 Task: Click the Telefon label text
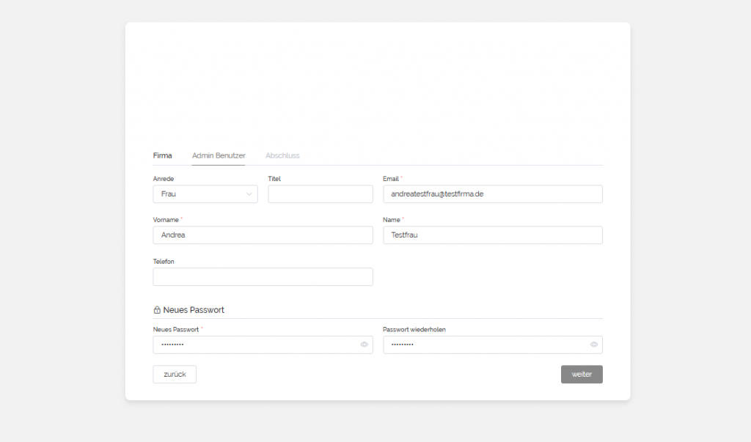[164, 262]
